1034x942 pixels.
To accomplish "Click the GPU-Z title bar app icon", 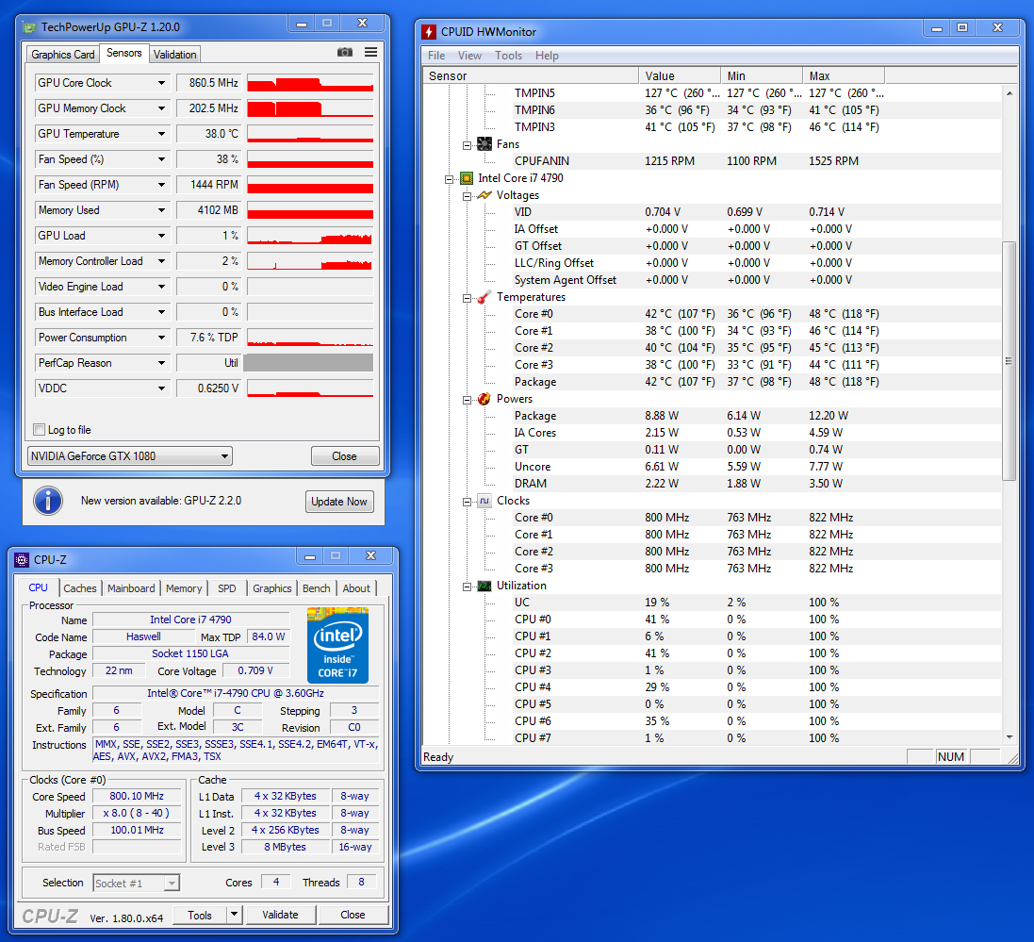I will tap(29, 27).
